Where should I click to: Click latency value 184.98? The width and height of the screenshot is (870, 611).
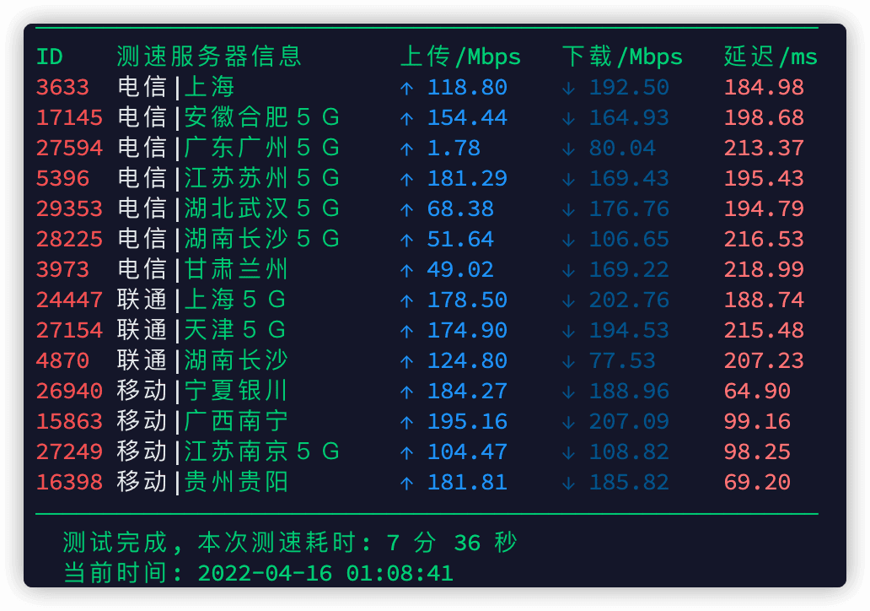(764, 87)
